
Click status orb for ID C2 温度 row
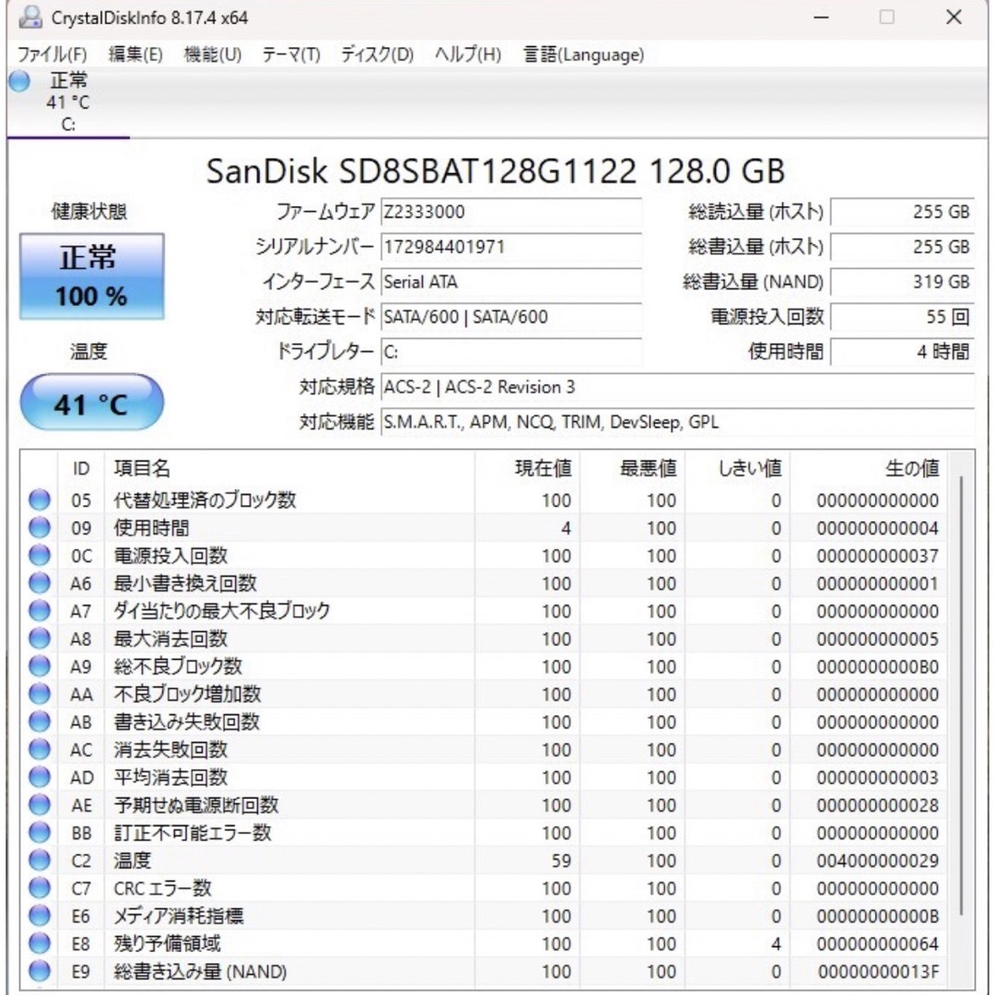[x=40, y=860]
